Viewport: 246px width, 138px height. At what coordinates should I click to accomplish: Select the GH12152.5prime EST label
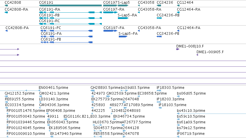click(x=20, y=93)
